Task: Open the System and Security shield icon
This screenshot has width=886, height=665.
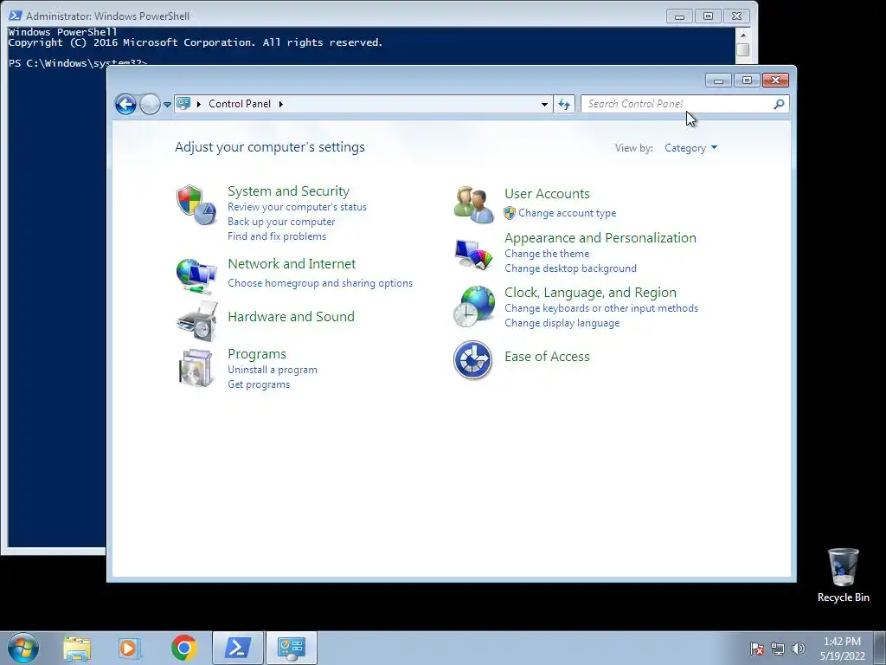Action: click(196, 204)
